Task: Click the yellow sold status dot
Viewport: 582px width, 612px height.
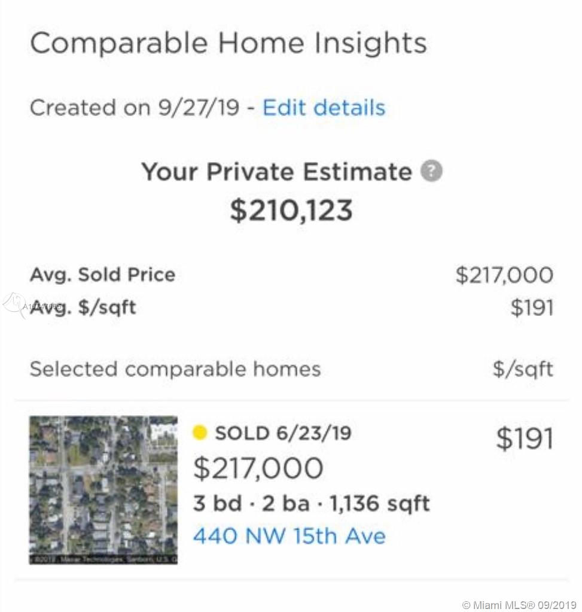Action: [x=200, y=433]
